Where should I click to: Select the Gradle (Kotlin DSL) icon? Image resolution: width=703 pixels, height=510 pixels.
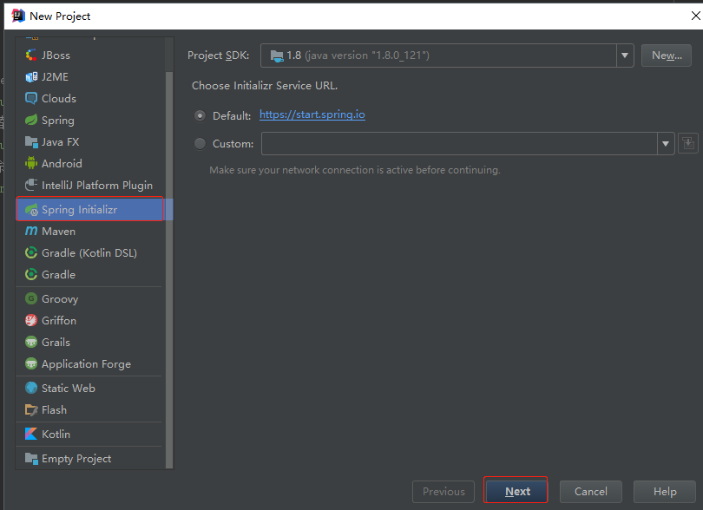coord(31,252)
